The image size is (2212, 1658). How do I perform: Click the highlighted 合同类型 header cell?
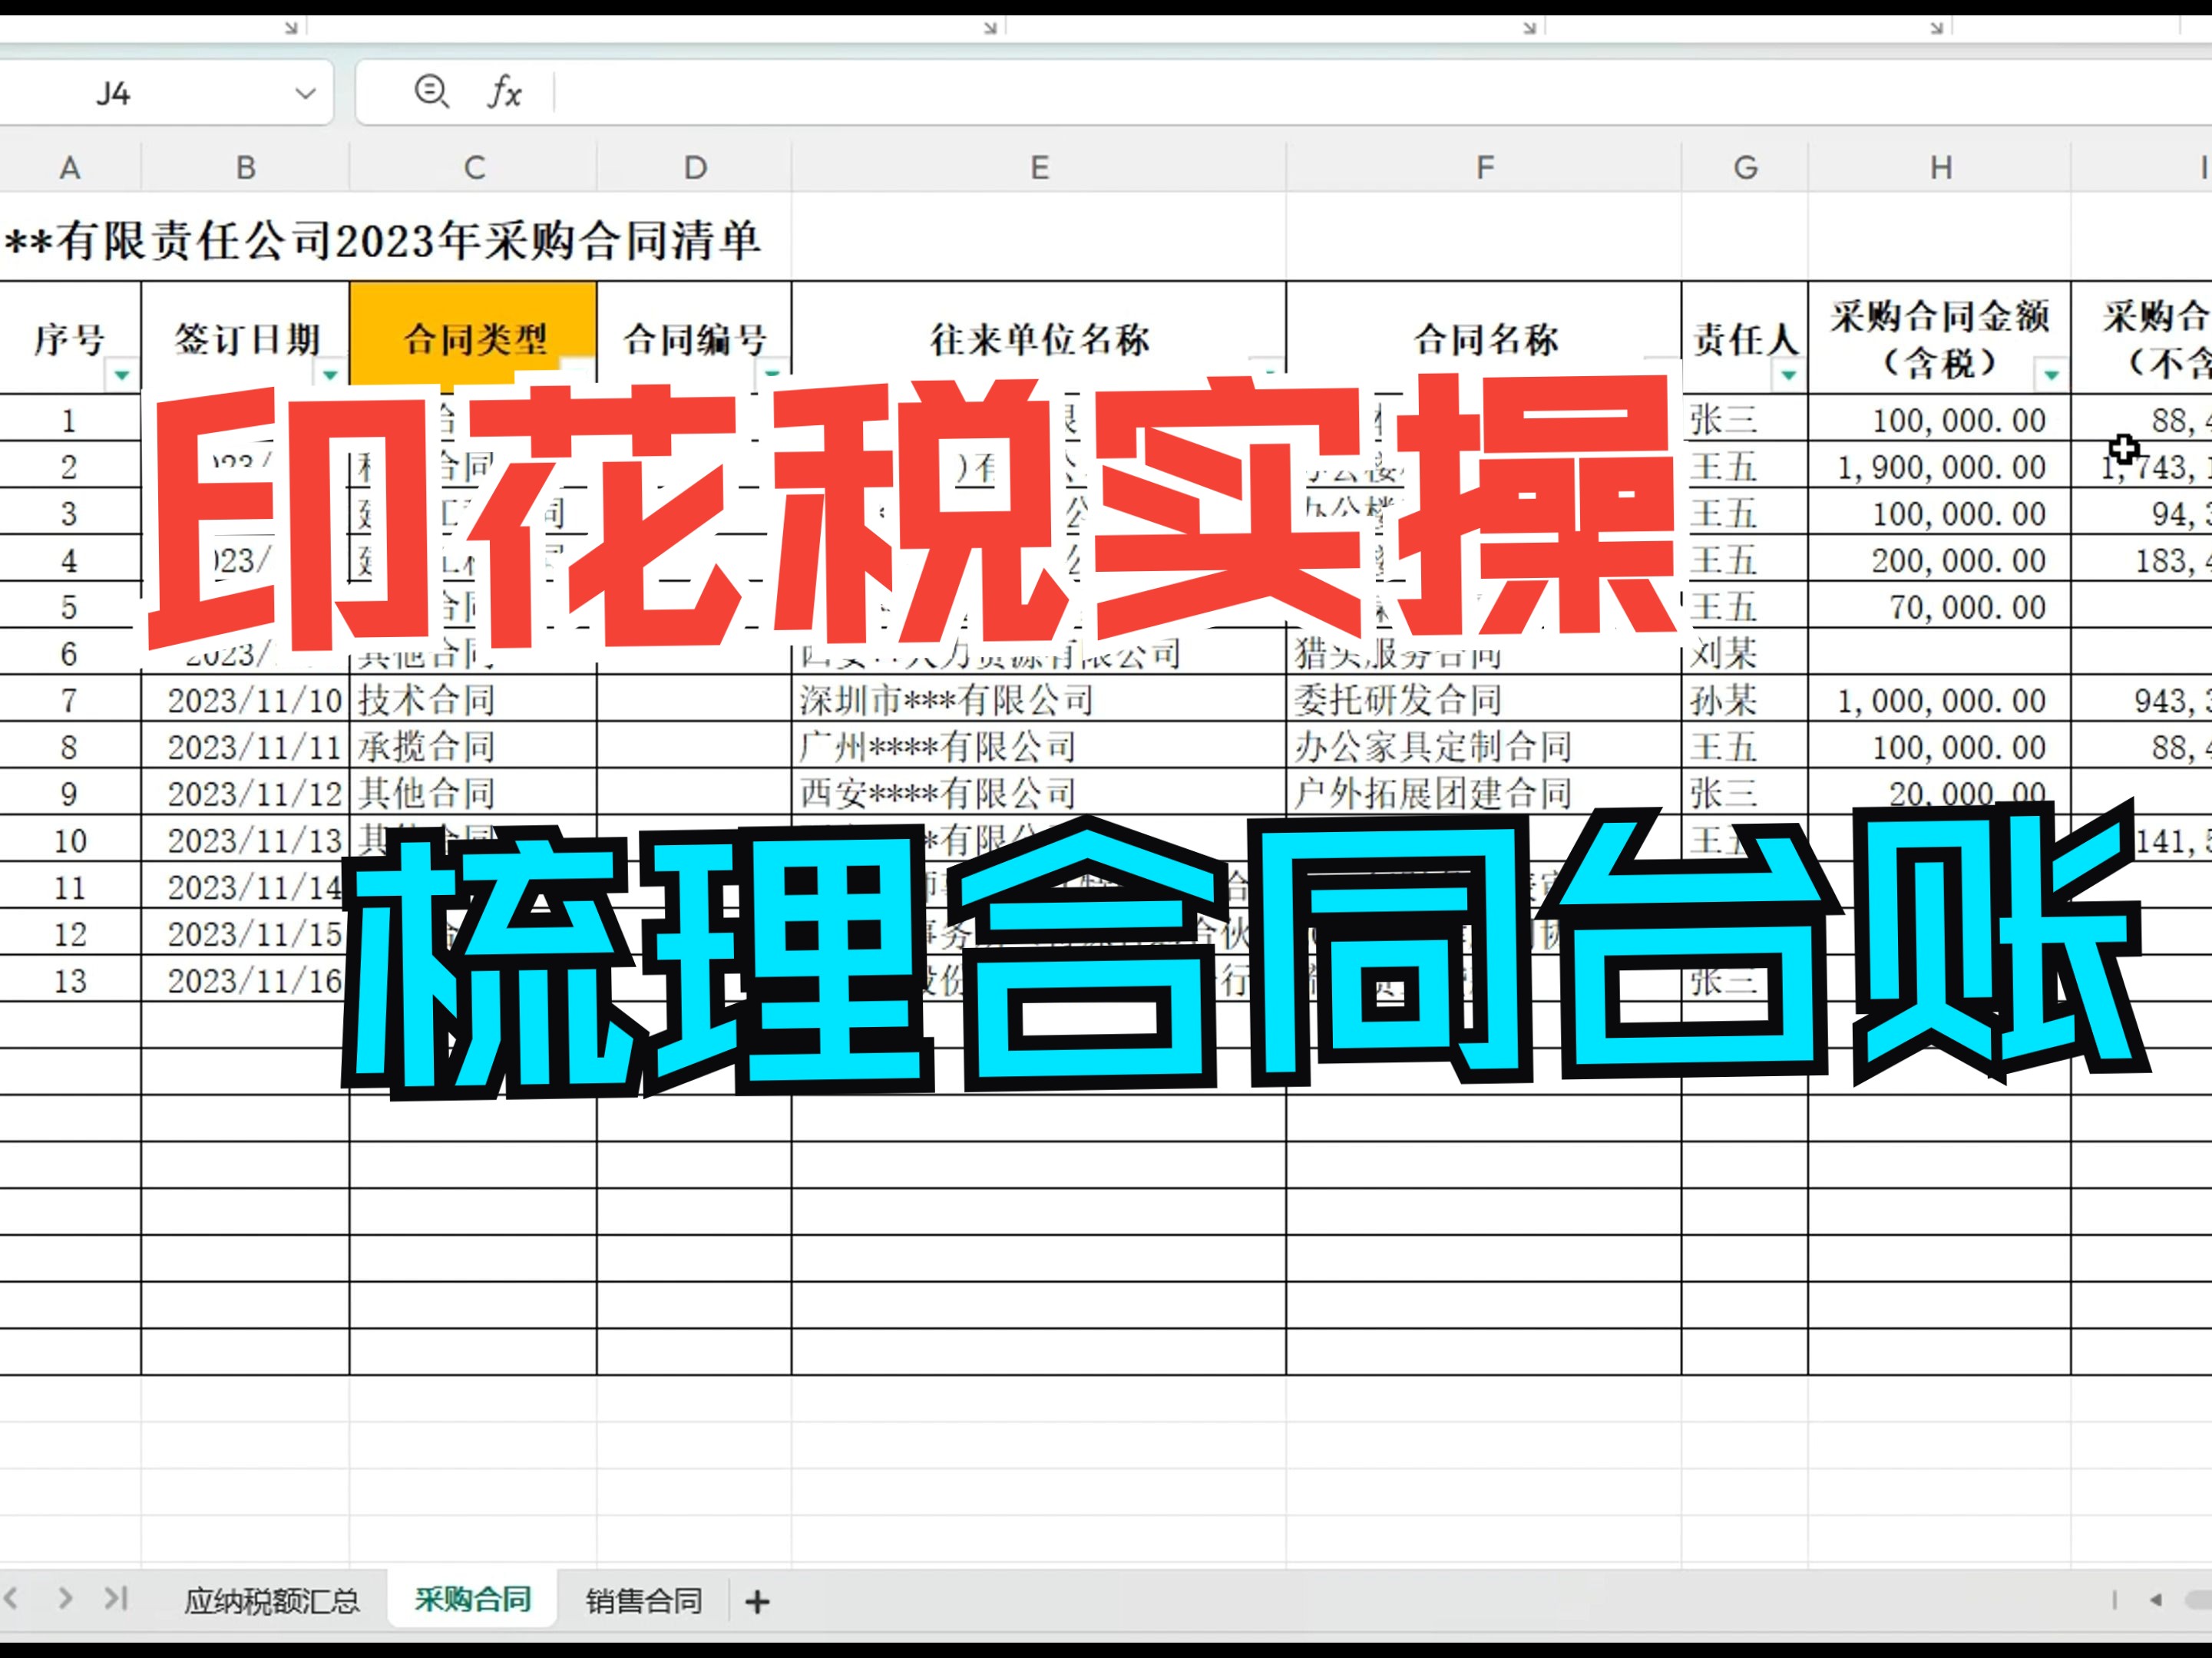click(x=474, y=338)
